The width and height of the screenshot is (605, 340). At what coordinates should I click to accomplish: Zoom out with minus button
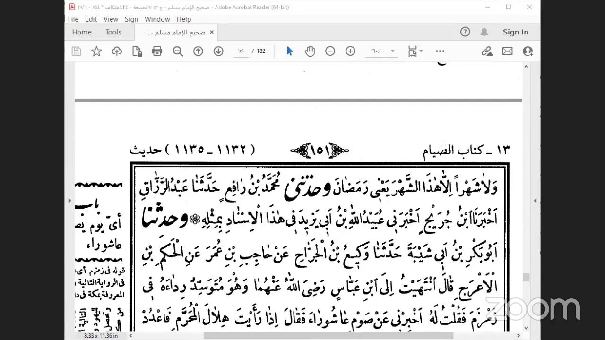(330, 51)
